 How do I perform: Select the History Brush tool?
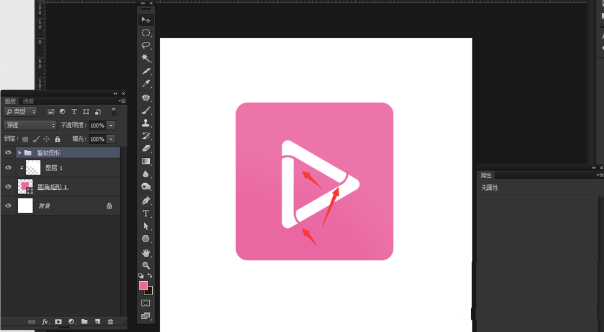[146, 135]
